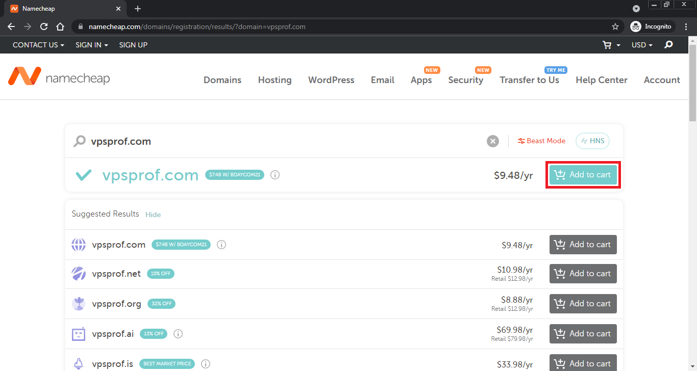The height and width of the screenshot is (371, 697).
Task: Open a new browser tab
Action: click(138, 9)
